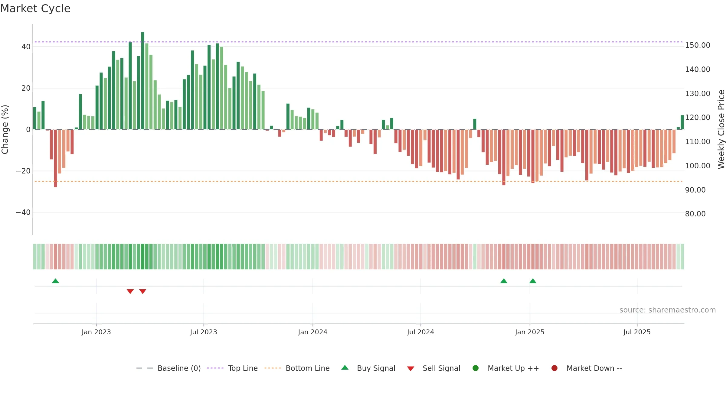This screenshot has height=408, width=726.
Task: Click the Jul 2024 x-axis label
Action: 420,332
